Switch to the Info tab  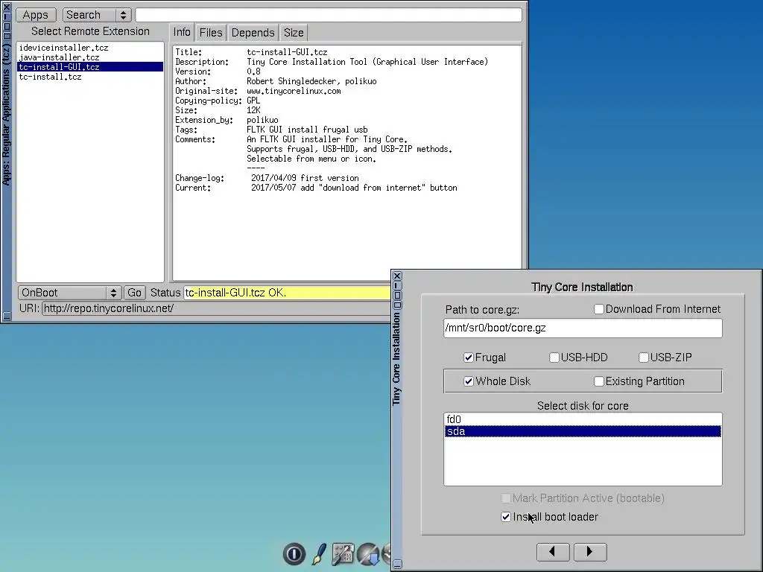[x=182, y=33]
